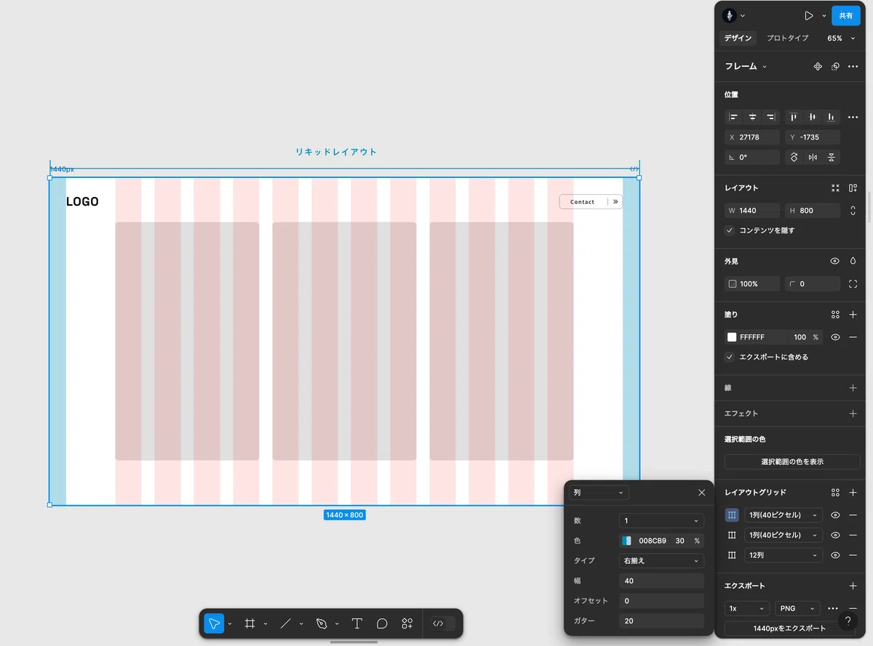Click the 共有 share button
873x646 pixels.
click(846, 15)
